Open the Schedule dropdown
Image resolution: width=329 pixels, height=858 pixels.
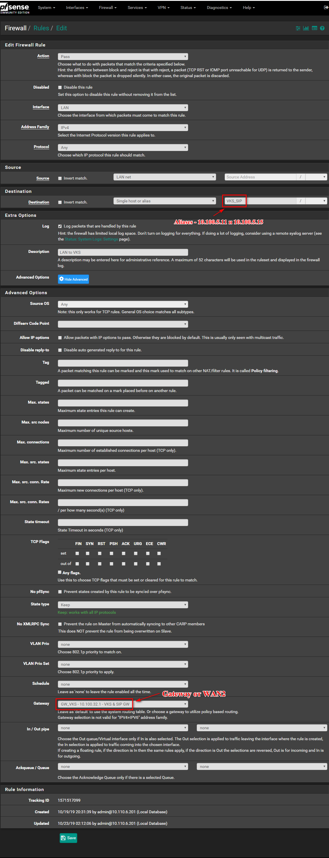[x=123, y=684]
